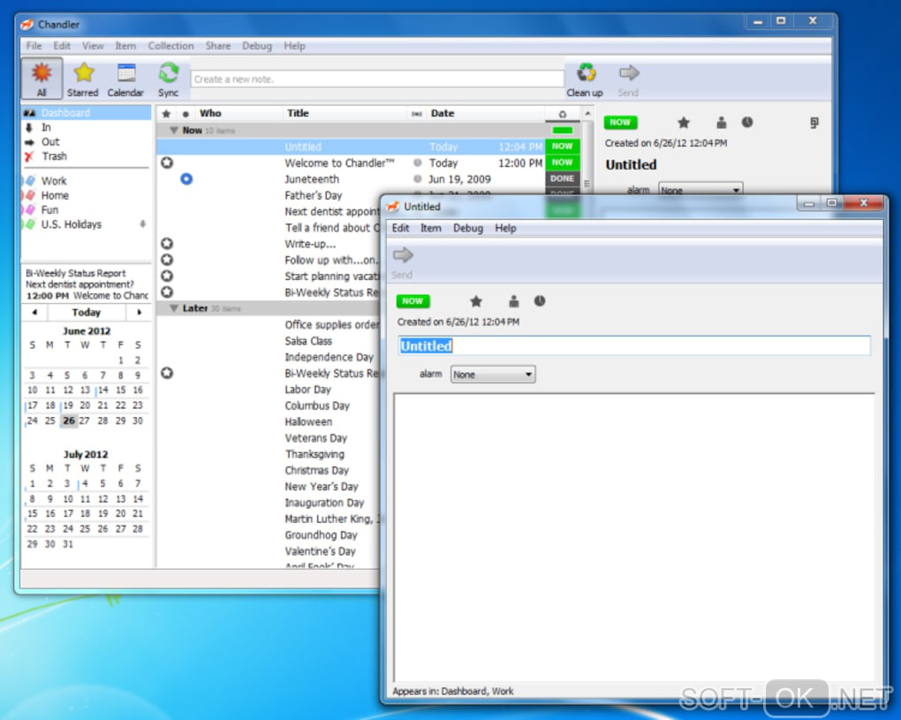Click the Sync toolbar icon
Image resolution: width=901 pixels, height=720 pixels.
(x=169, y=73)
